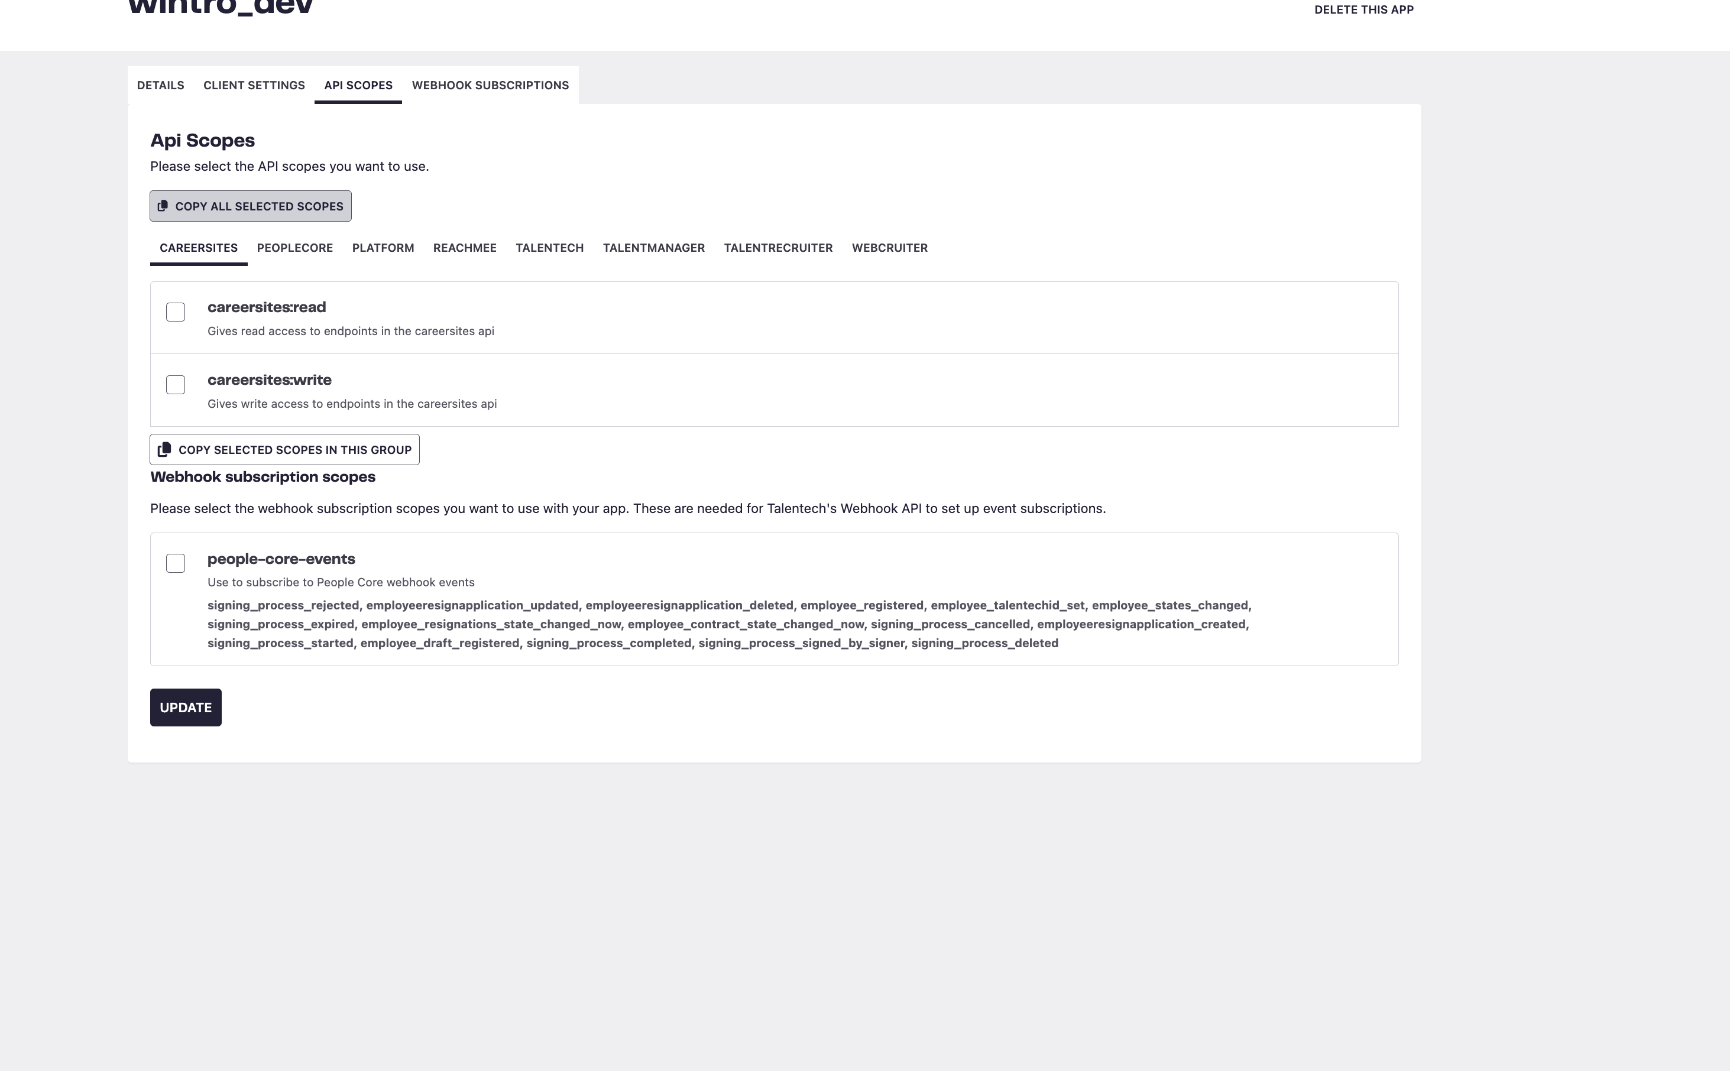Click 'Use to subscribe to People Core' text
1730x1071 pixels.
341,582
